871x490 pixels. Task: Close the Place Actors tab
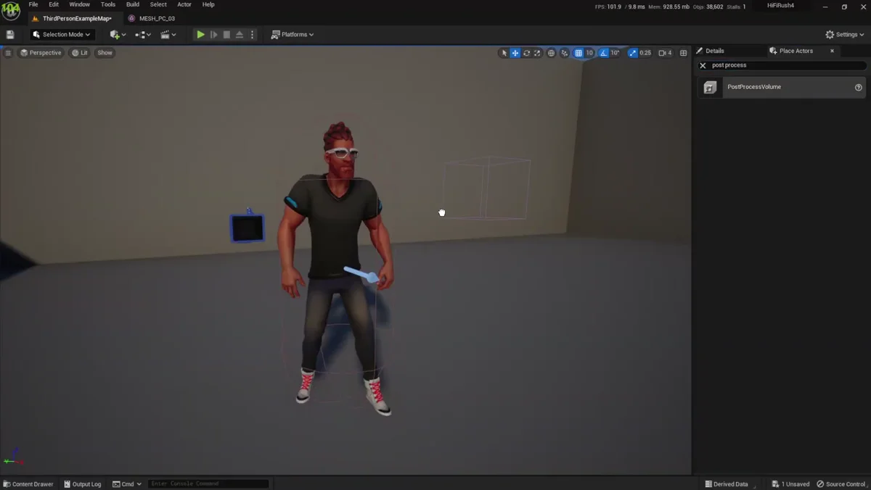click(832, 51)
